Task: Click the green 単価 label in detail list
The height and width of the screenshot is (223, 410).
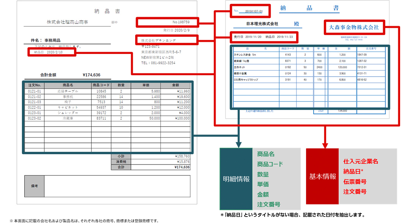Action: [263, 184]
